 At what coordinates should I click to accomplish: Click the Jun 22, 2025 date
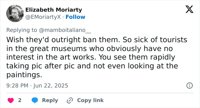click(x=51, y=85)
